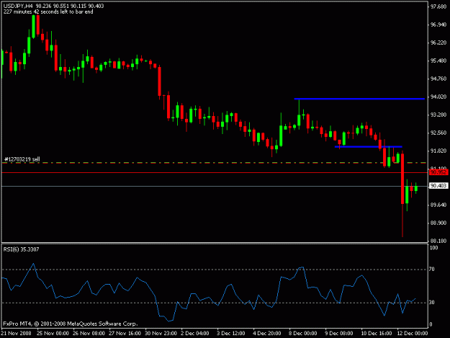
Task: Select the lower blue line near 91.820
Action: 368,147
